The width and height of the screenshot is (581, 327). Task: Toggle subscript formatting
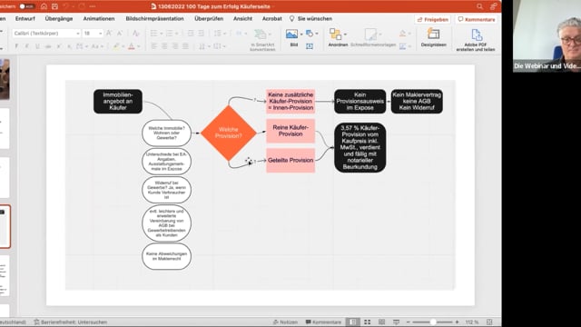pyautogui.click(x=69, y=46)
